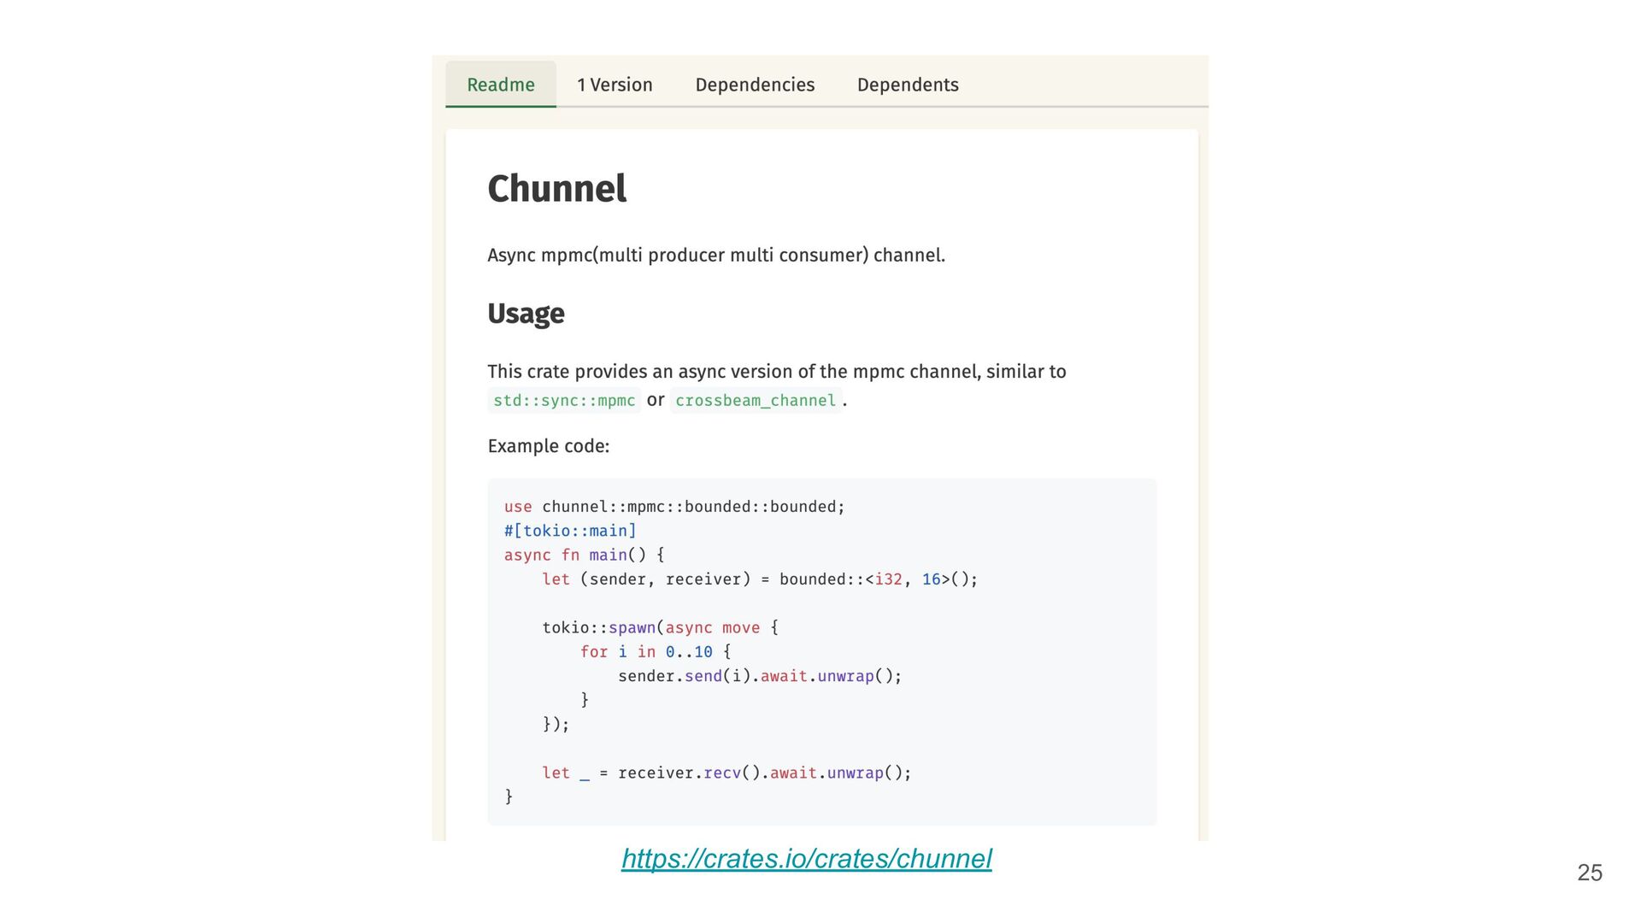Select the Dependencies tab
The width and height of the screenshot is (1641, 923).
[755, 85]
